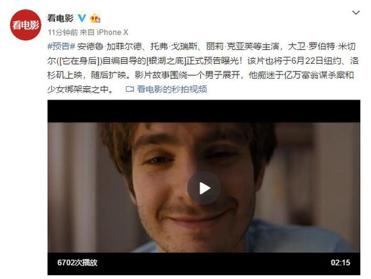Click the 6702次播放 view count
This screenshot has height=279, width=371.
tap(77, 262)
